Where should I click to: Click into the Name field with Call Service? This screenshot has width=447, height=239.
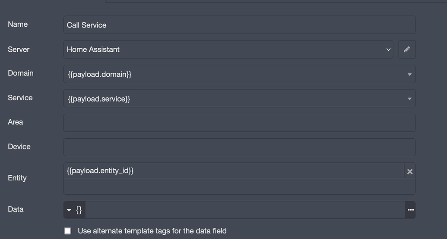tap(239, 25)
